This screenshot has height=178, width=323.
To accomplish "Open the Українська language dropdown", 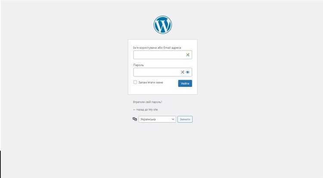I will tap(157, 119).
